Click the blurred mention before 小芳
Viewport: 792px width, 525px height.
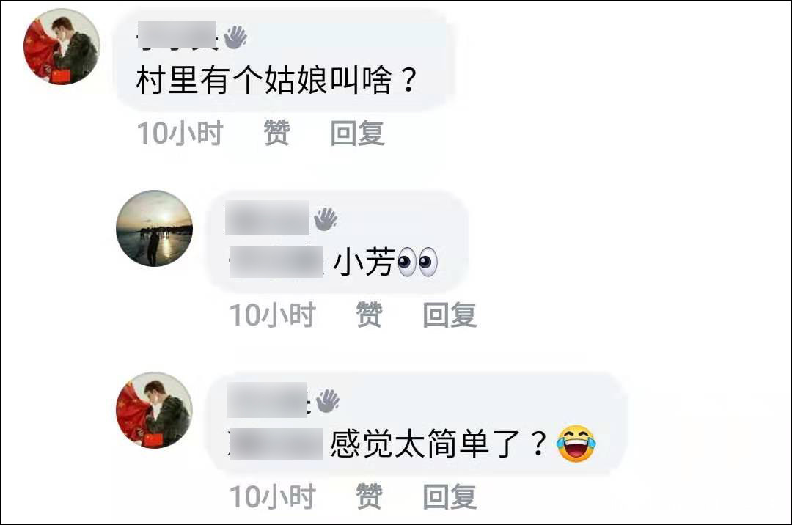(x=276, y=262)
